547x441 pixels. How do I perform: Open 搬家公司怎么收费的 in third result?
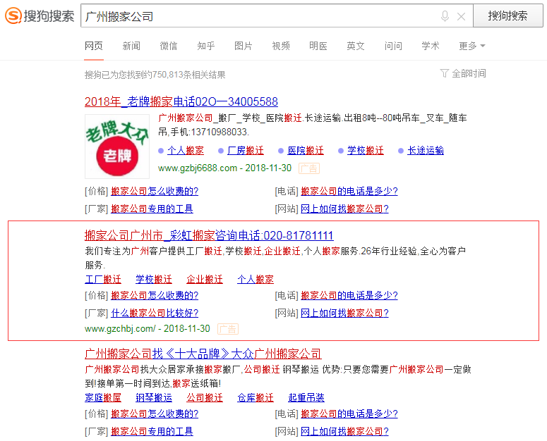click(155, 414)
